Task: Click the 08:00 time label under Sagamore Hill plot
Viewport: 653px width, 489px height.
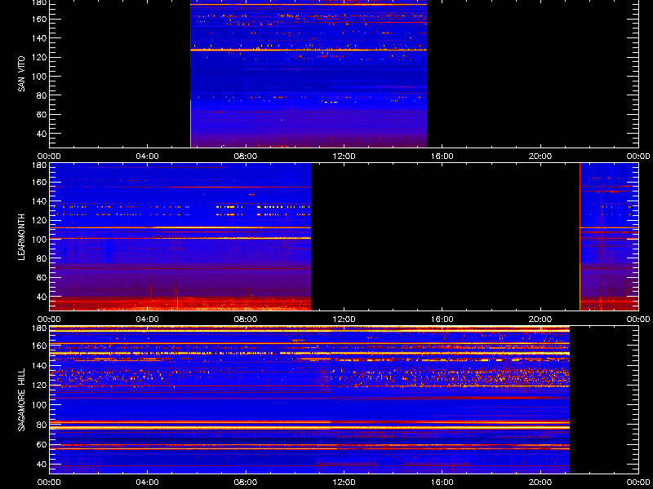Action: [x=246, y=482]
